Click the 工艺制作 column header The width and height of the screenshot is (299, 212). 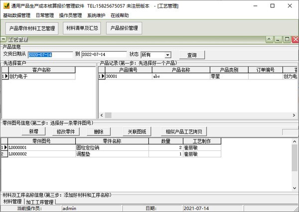[202, 141]
